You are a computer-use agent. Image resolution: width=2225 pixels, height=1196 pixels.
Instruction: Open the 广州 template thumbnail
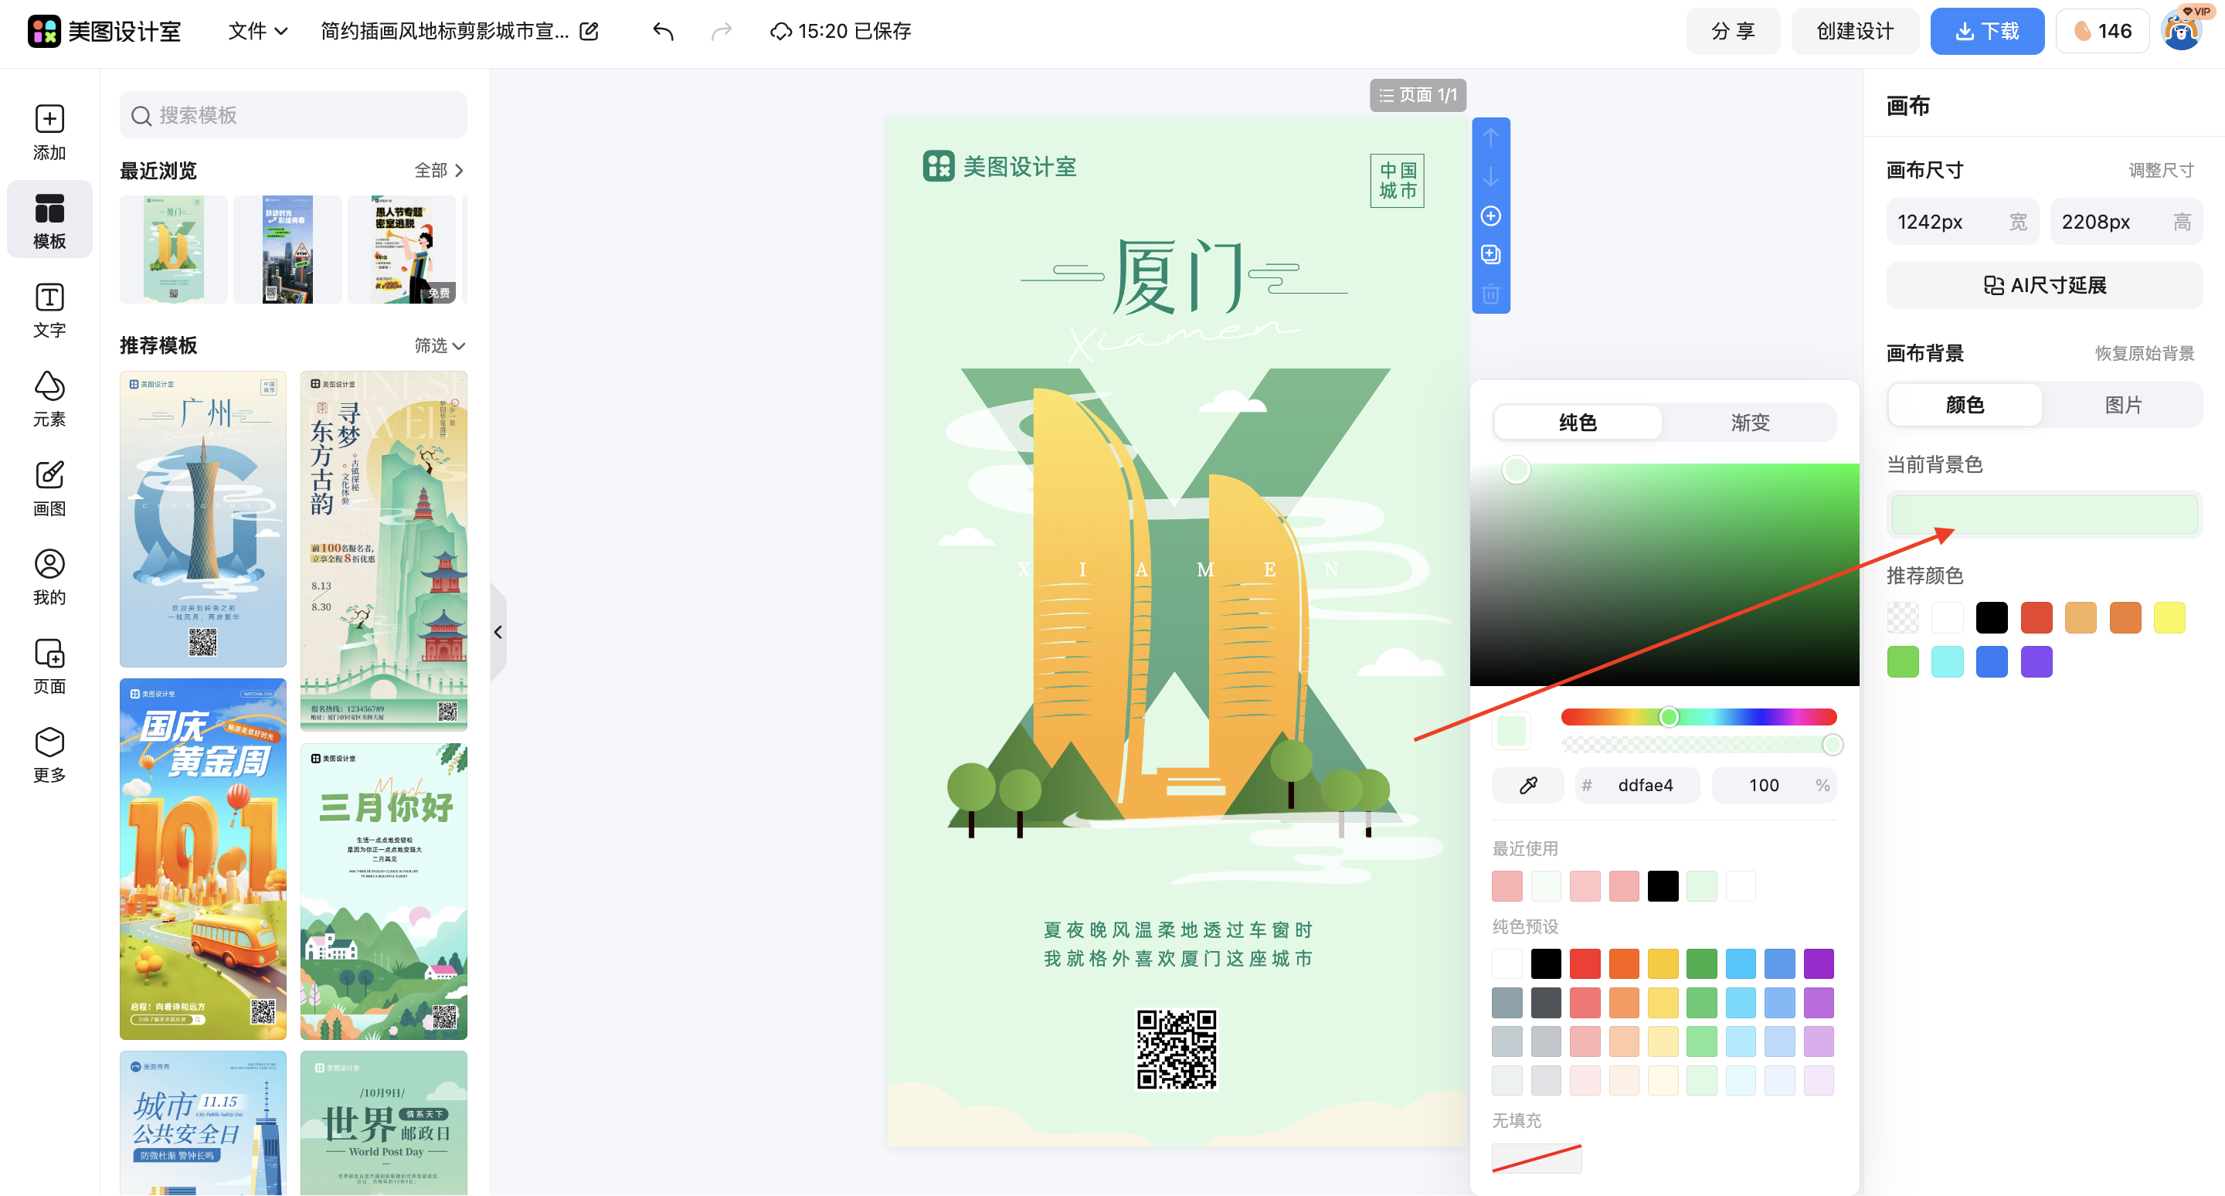[202, 519]
